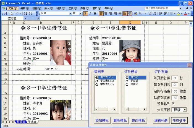The height and width of the screenshot is (128, 194).
Task: Expand the Undo history dropdown arrow
Action: coord(20,13)
